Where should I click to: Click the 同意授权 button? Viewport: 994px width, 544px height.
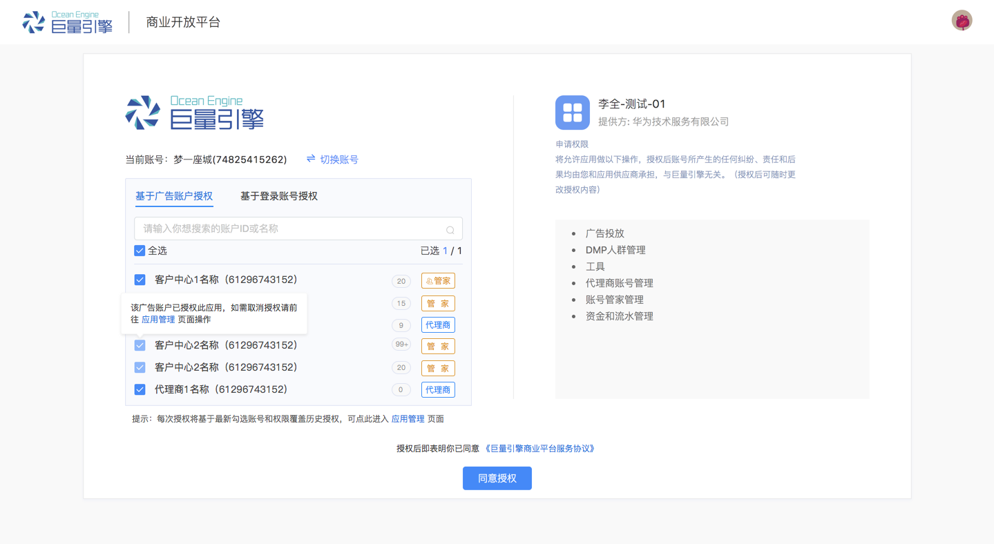click(497, 478)
